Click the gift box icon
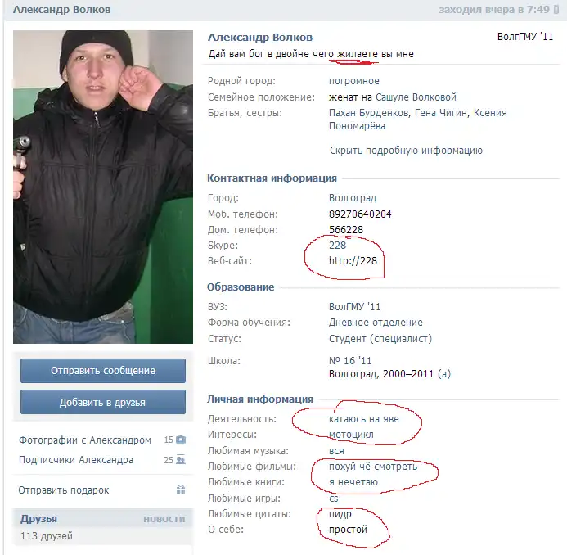The width and height of the screenshot is (567, 555). pyautogui.click(x=181, y=490)
